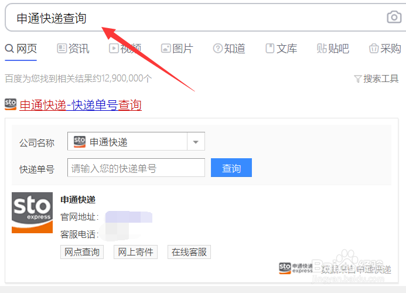
Task: Open the 知道 tab
Action: 229,49
